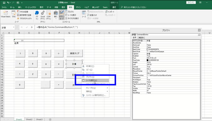Click the サインイン button
Image resolution: width=212 pixels, height=121 pixels.
[x=191, y=2]
